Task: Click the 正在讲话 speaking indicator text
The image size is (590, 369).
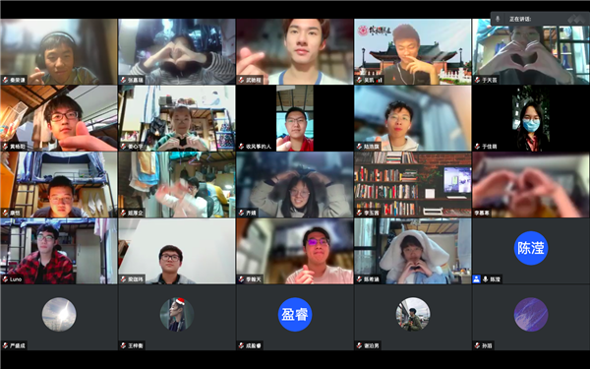Action: coord(520,19)
